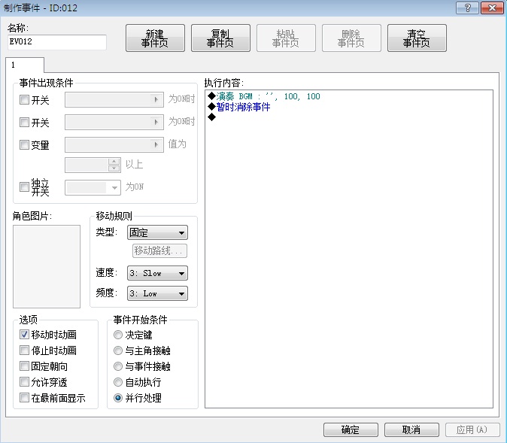This screenshot has width=507, height=443.
Task: Enable the 变量 condition checkbox
Action: 24,144
